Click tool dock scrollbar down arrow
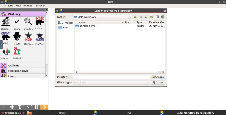Viewport: 226px width, 115px height. coord(47,75)
